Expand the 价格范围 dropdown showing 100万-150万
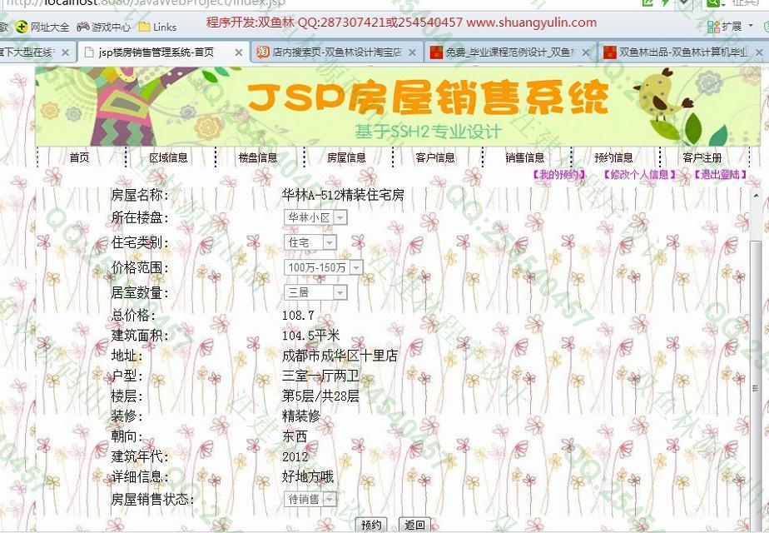This screenshot has height=533, width=769. [x=323, y=267]
